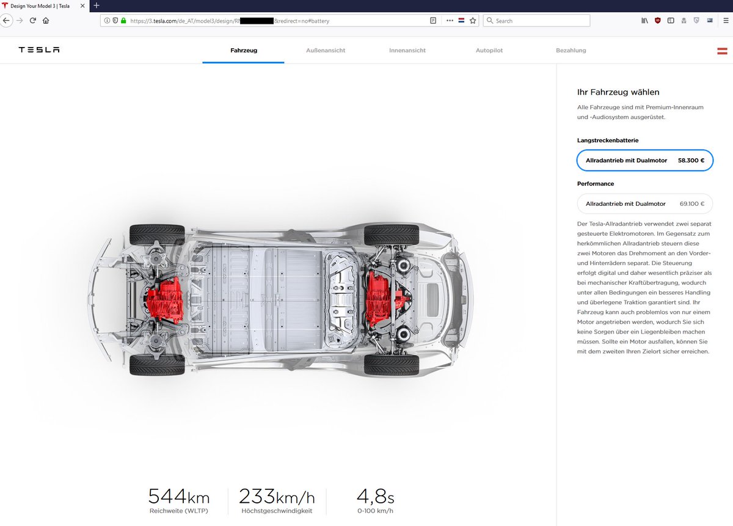The width and height of the screenshot is (733, 526).
Task: Click 'Alle Fahrzeuge sind mit Premium-Innenraum' text
Action: pyautogui.click(x=640, y=107)
